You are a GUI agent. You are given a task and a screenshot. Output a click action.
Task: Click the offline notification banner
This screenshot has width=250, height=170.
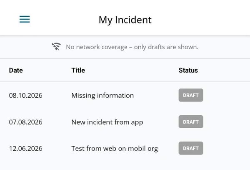[125, 47]
